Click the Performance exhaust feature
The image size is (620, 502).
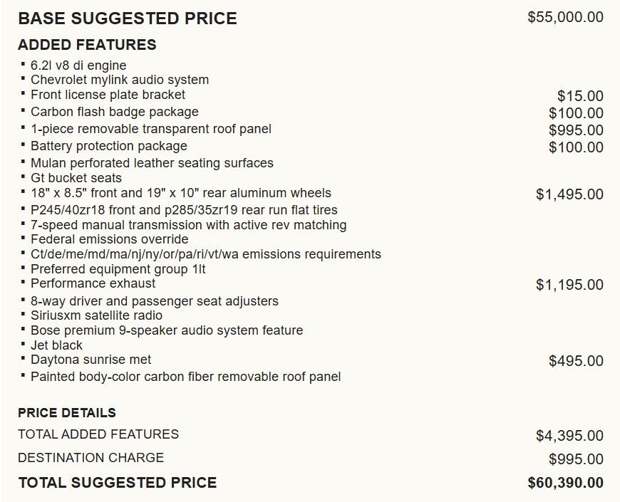[x=93, y=283]
